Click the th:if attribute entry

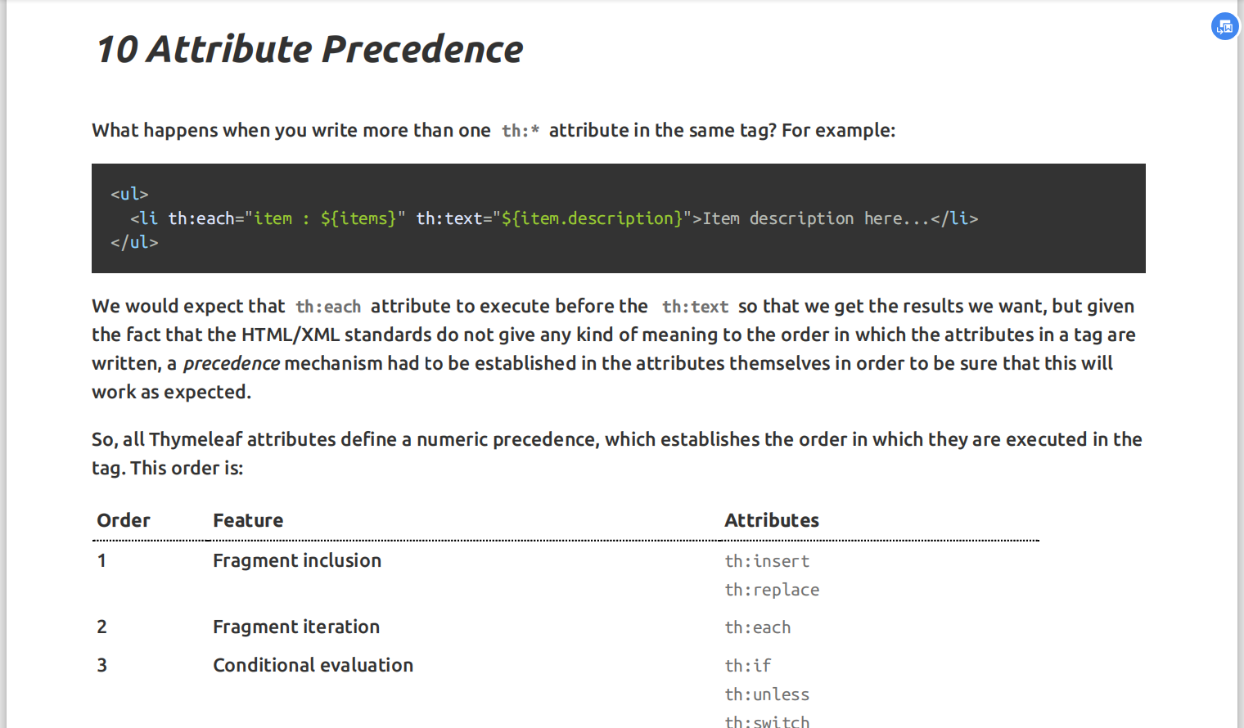[748, 666]
